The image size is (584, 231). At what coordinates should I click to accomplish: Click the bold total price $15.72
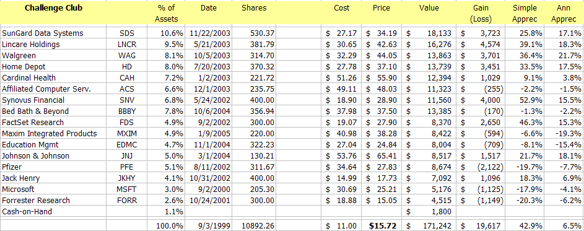(x=381, y=225)
